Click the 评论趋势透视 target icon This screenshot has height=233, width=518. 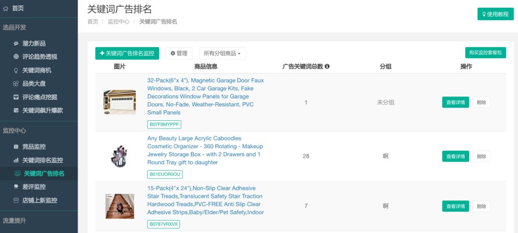[x=16, y=57]
